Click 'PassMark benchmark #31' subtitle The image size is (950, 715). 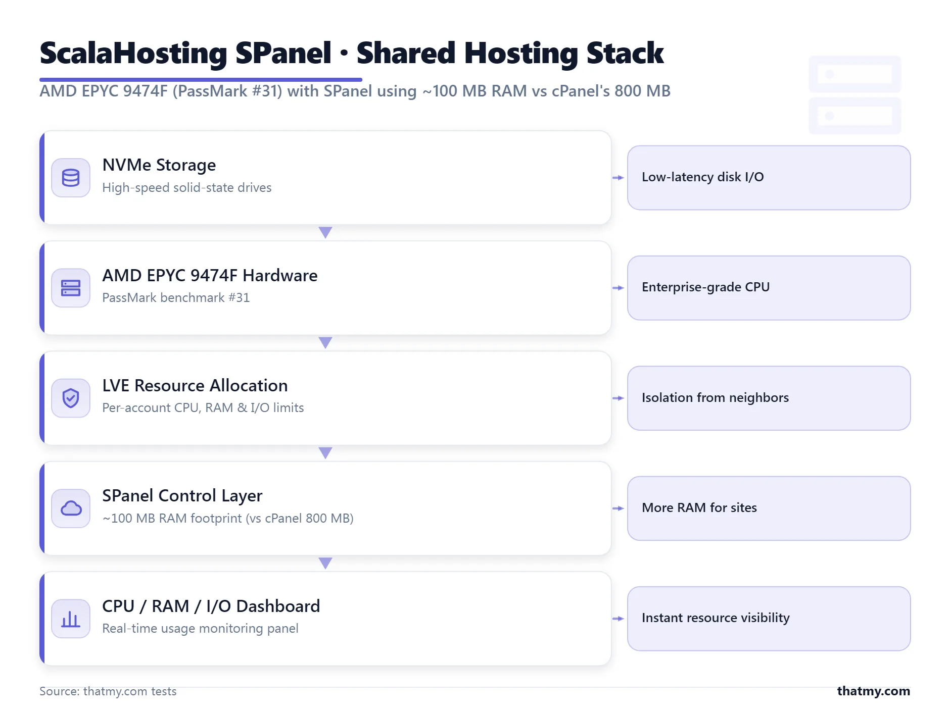tap(176, 297)
